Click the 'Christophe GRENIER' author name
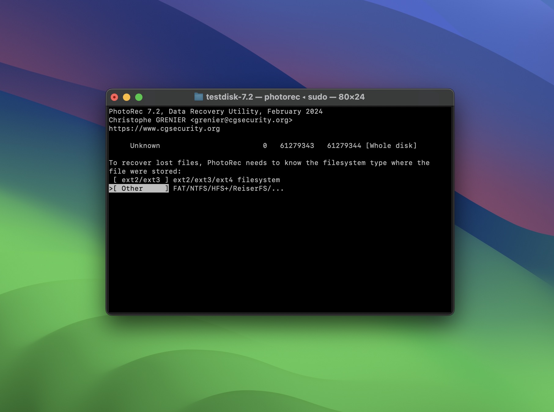The image size is (554, 412). [x=147, y=120]
